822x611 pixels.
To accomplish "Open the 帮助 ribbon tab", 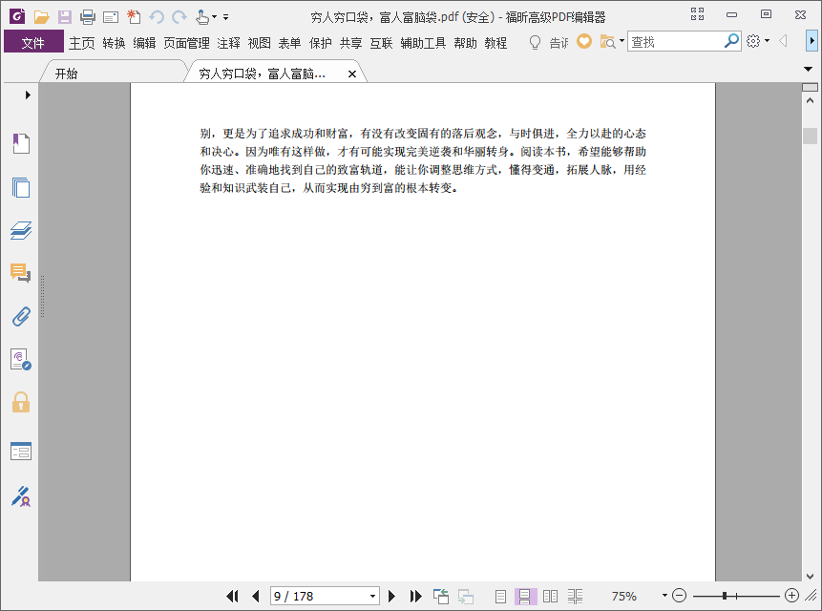I will [x=466, y=43].
